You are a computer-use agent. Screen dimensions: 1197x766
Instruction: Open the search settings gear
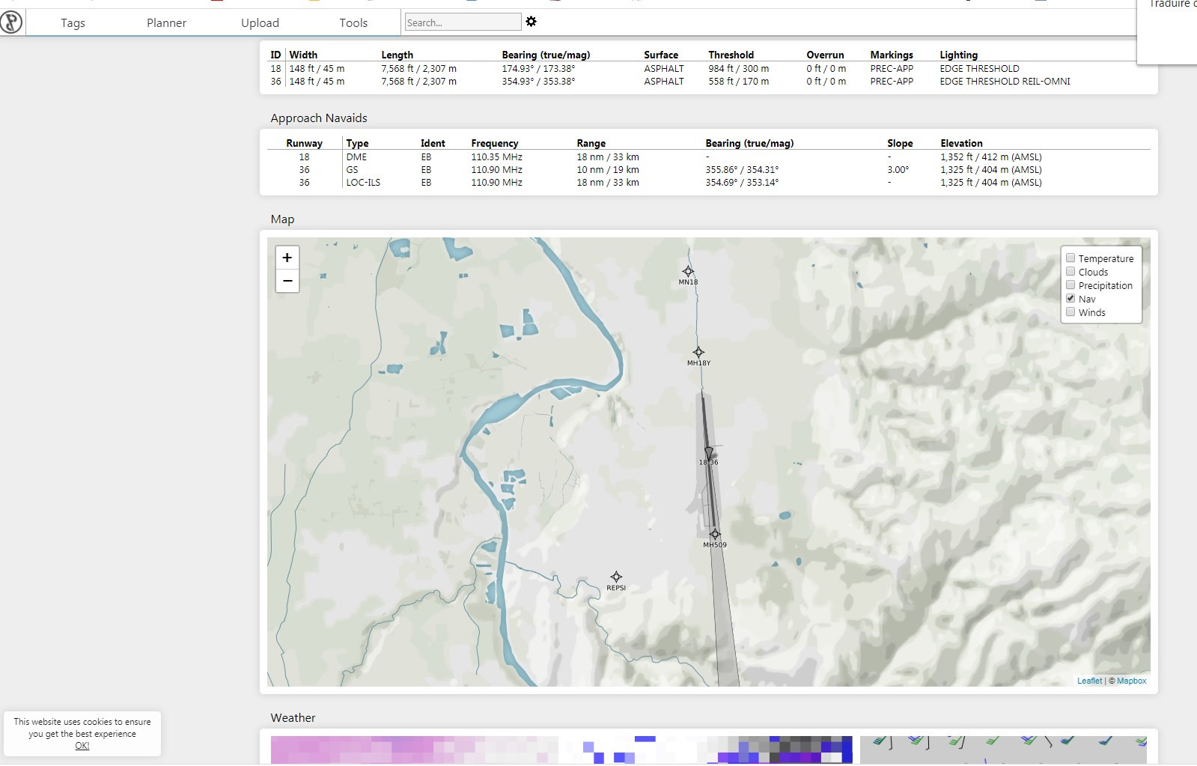[x=531, y=22]
